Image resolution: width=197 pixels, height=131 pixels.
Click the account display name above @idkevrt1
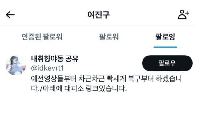55,59
